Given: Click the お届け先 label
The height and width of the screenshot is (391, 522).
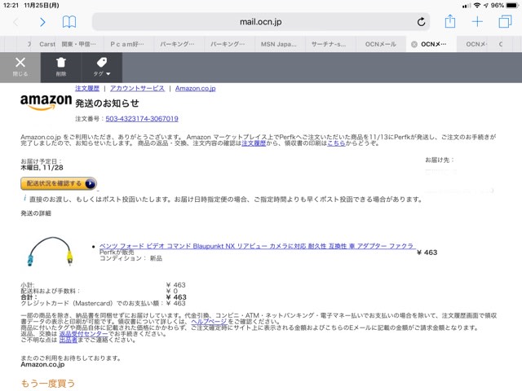Looking at the screenshot, I should coord(440,160).
